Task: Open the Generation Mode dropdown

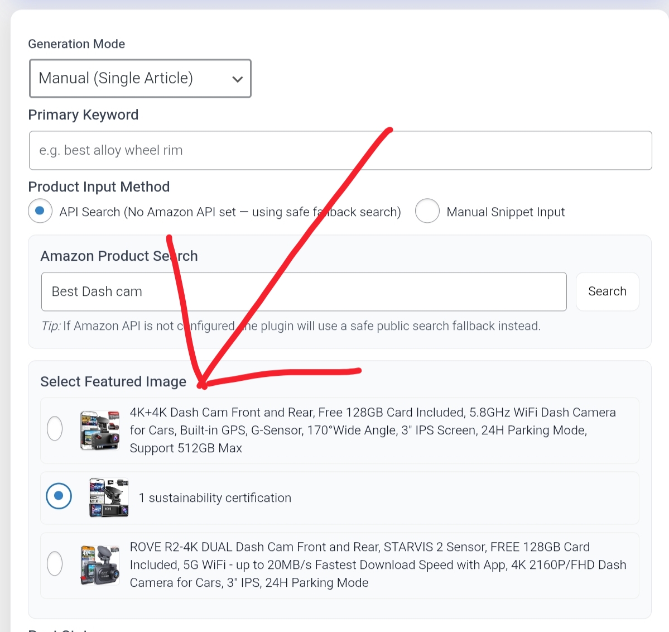Action: [x=139, y=78]
